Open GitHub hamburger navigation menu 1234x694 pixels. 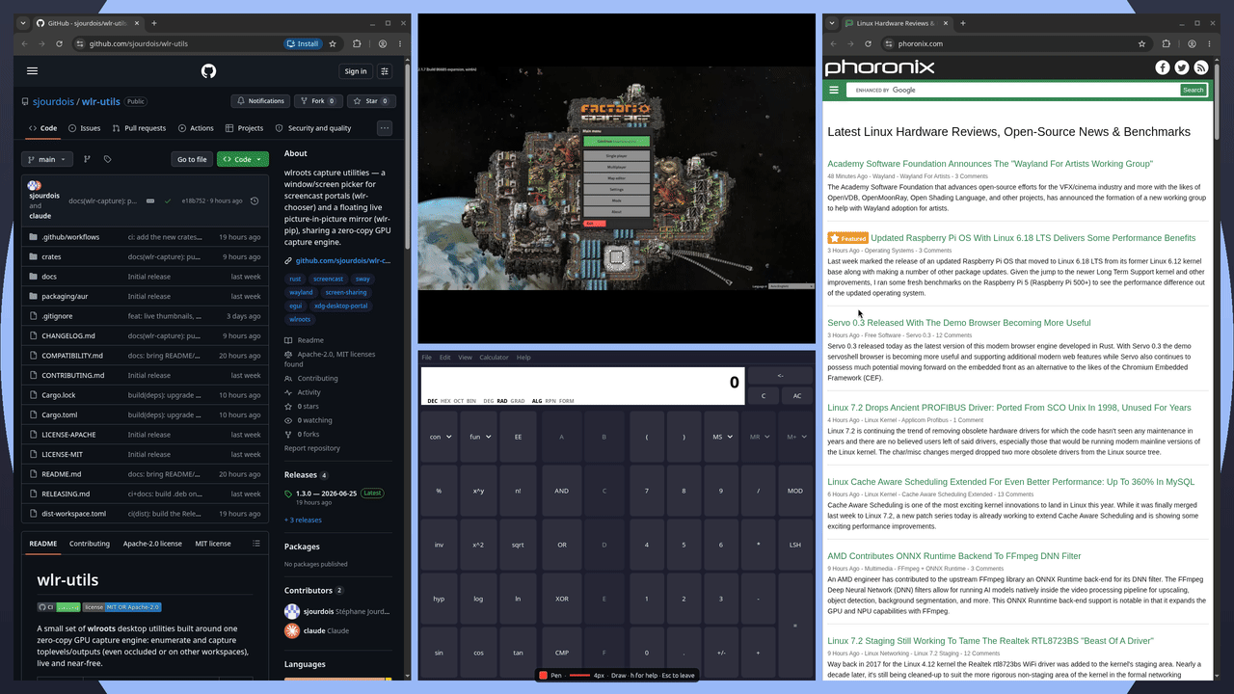[32, 70]
